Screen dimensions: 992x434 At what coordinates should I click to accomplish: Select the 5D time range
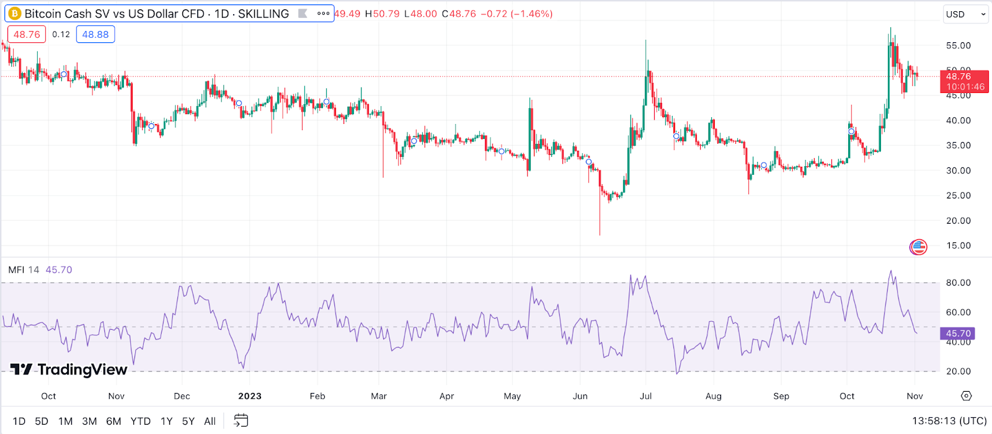pyautogui.click(x=42, y=422)
